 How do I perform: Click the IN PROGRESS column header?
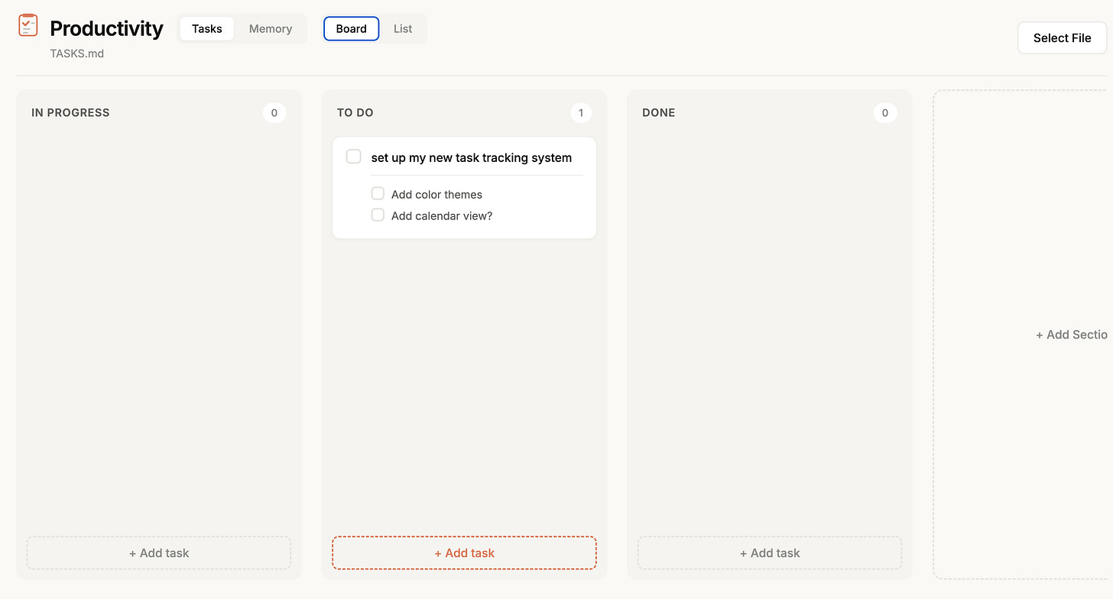70,112
